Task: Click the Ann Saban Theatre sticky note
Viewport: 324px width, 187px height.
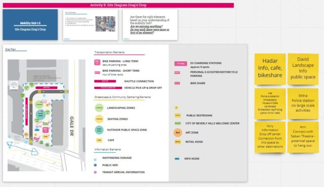Action: pos(303,137)
